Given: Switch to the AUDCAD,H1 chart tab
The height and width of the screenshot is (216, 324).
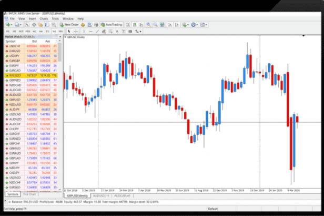Looking at the screenshot, I should 123,196.
